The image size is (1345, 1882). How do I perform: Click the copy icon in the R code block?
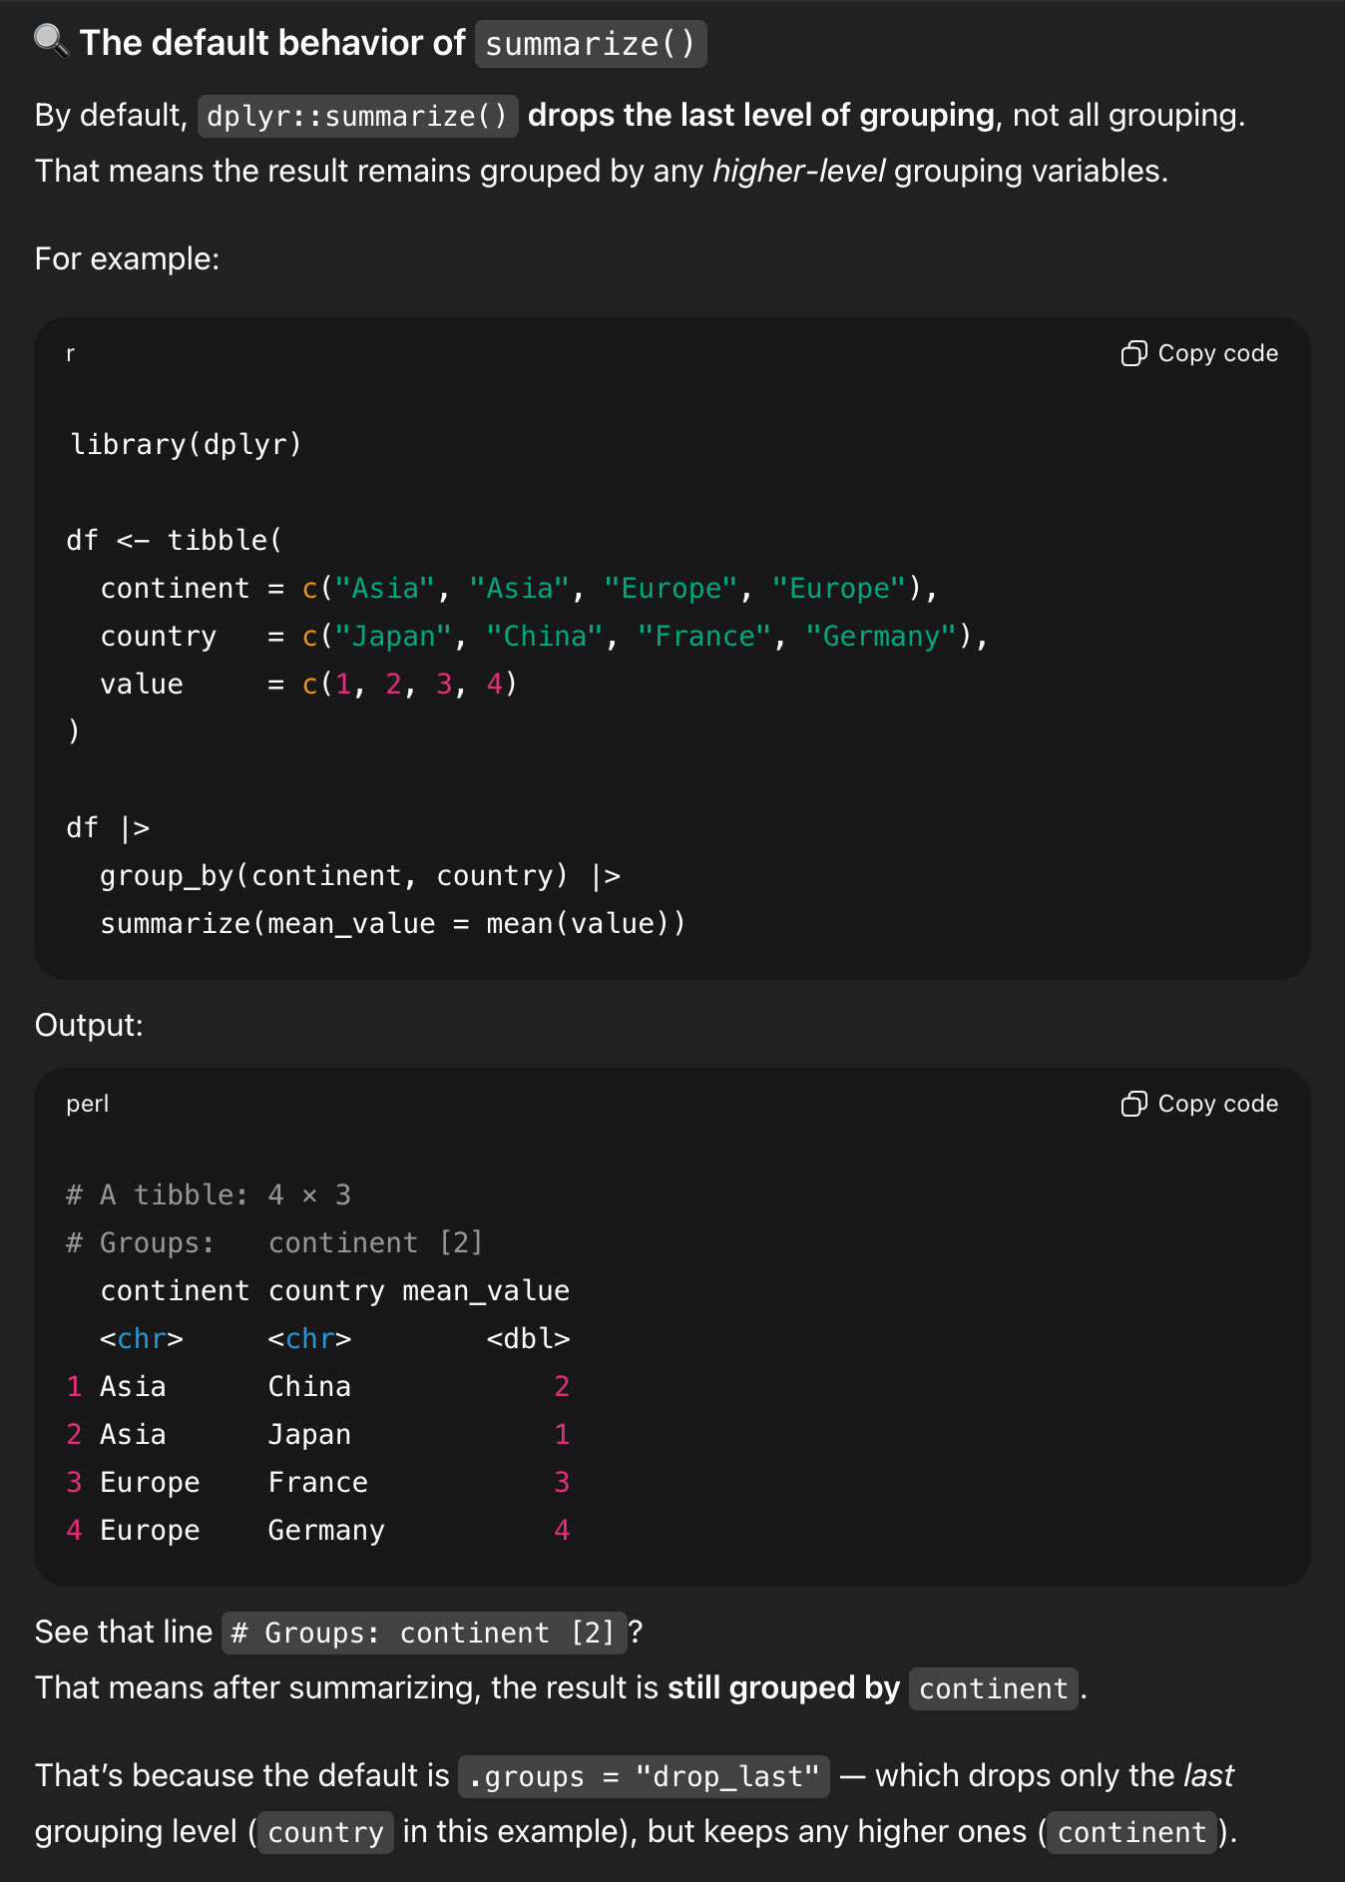click(x=1133, y=354)
